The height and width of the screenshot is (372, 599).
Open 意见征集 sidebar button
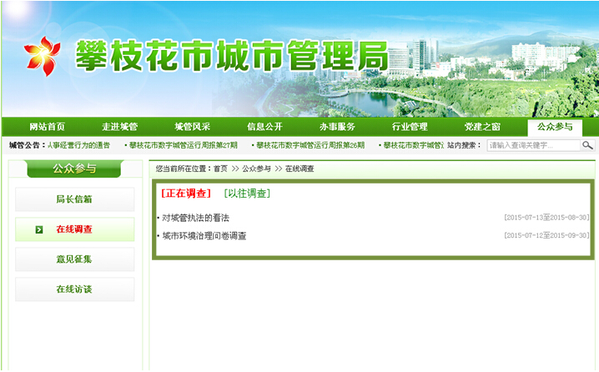pos(74,259)
